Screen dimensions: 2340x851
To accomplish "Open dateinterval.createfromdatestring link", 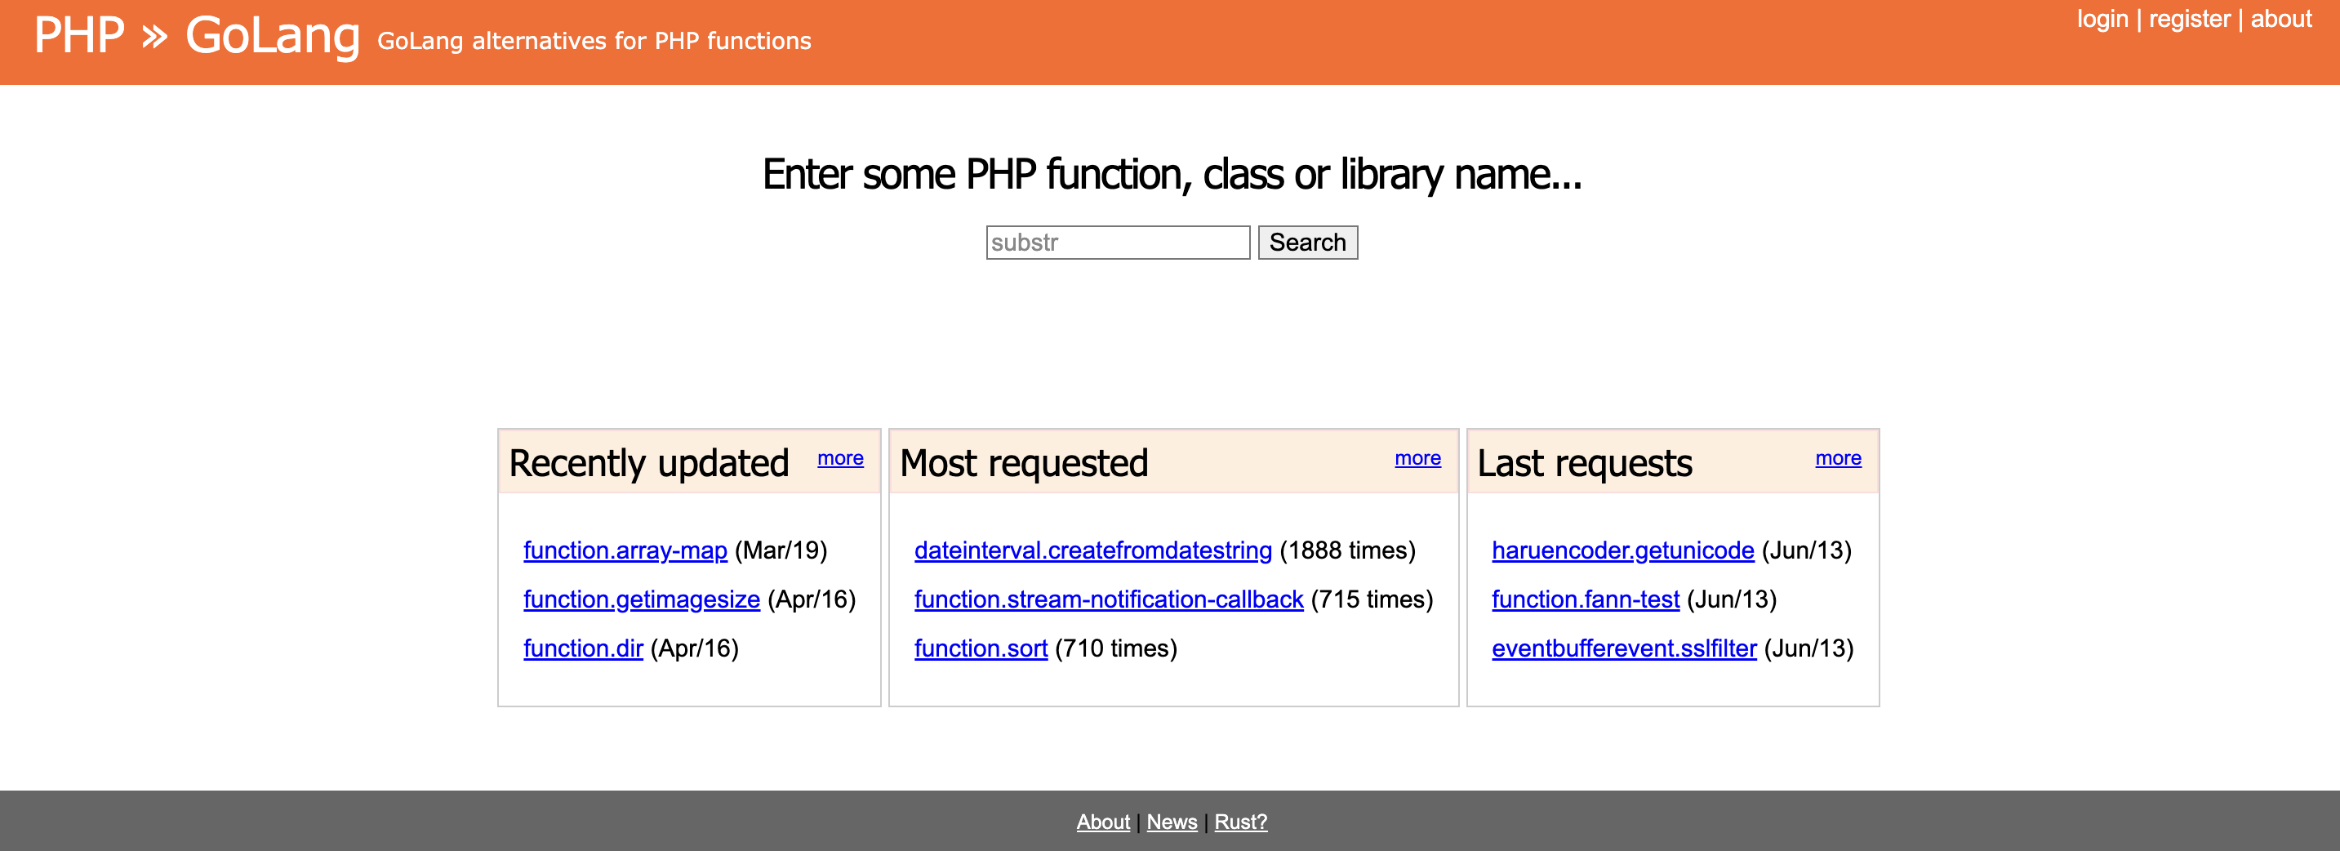I will pyautogui.click(x=1092, y=550).
